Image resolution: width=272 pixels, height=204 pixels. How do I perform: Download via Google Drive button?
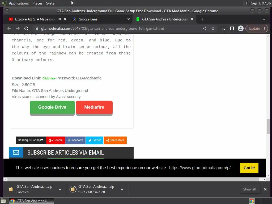click(x=52, y=108)
